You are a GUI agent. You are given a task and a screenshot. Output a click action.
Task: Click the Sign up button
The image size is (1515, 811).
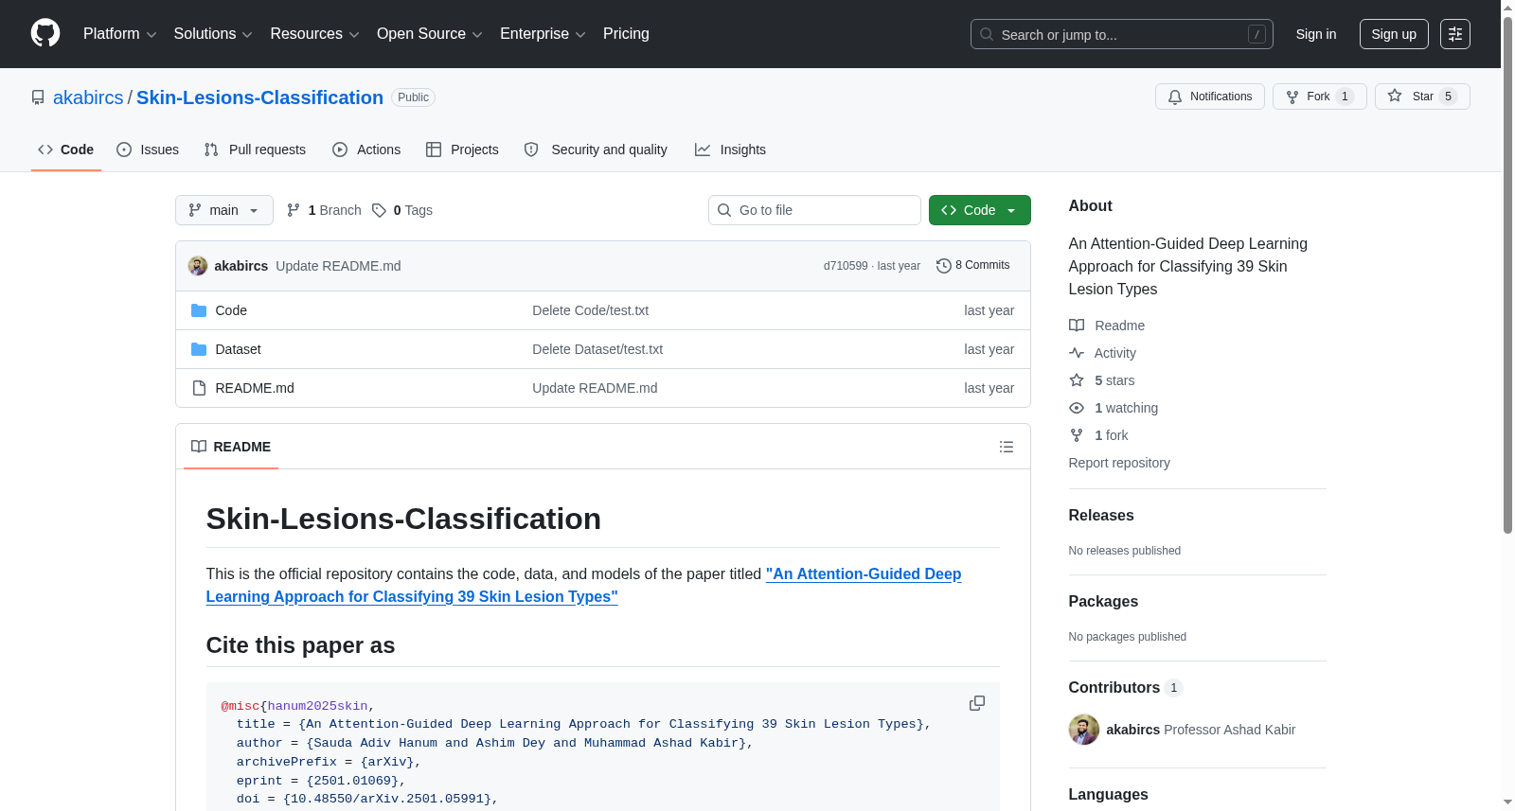(x=1394, y=34)
